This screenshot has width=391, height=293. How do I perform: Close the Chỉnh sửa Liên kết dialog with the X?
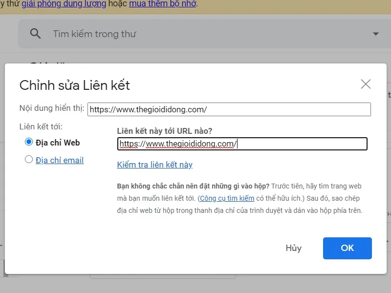click(365, 84)
